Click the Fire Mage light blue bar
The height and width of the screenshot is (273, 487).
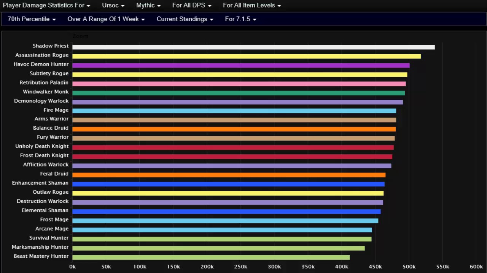click(x=234, y=111)
